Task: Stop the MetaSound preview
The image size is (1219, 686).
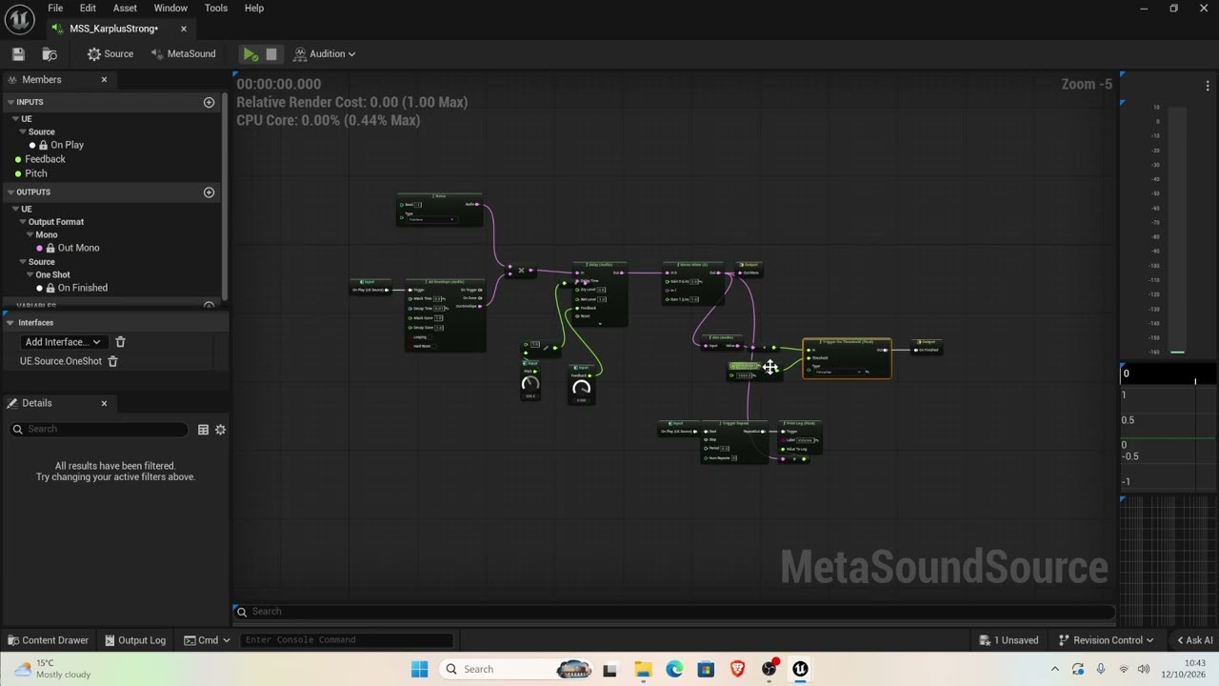Action: [271, 54]
